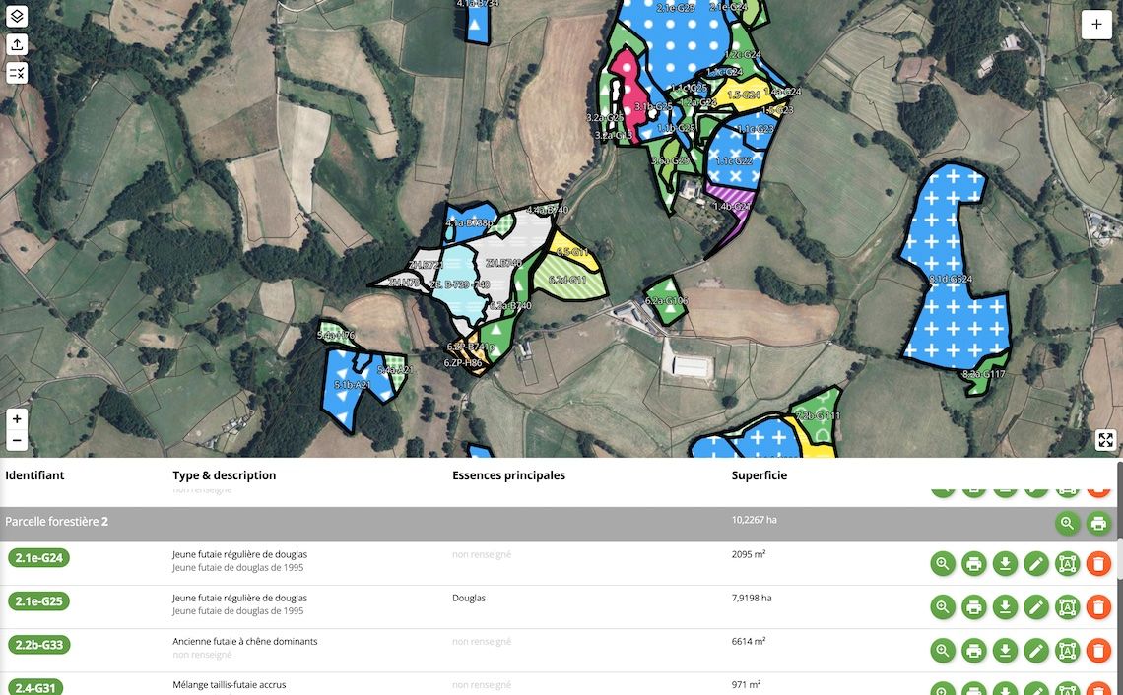Zoom out on the map
The width and height of the screenshot is (1123, 695).
tap(17, 441)
